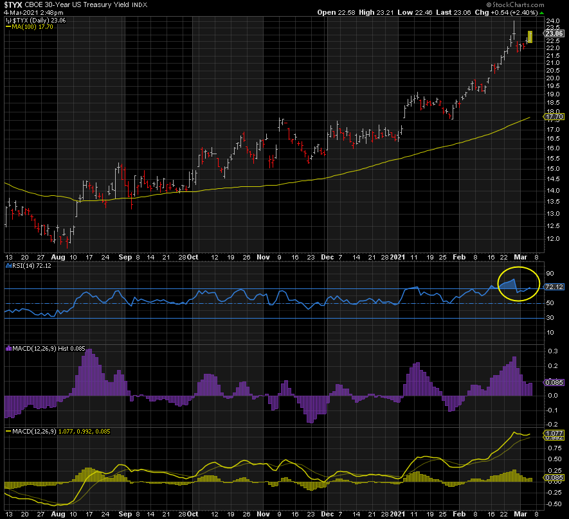Click the 17.70 moving average axis tag
Screen dimensions: 569x519
point(554,118)
